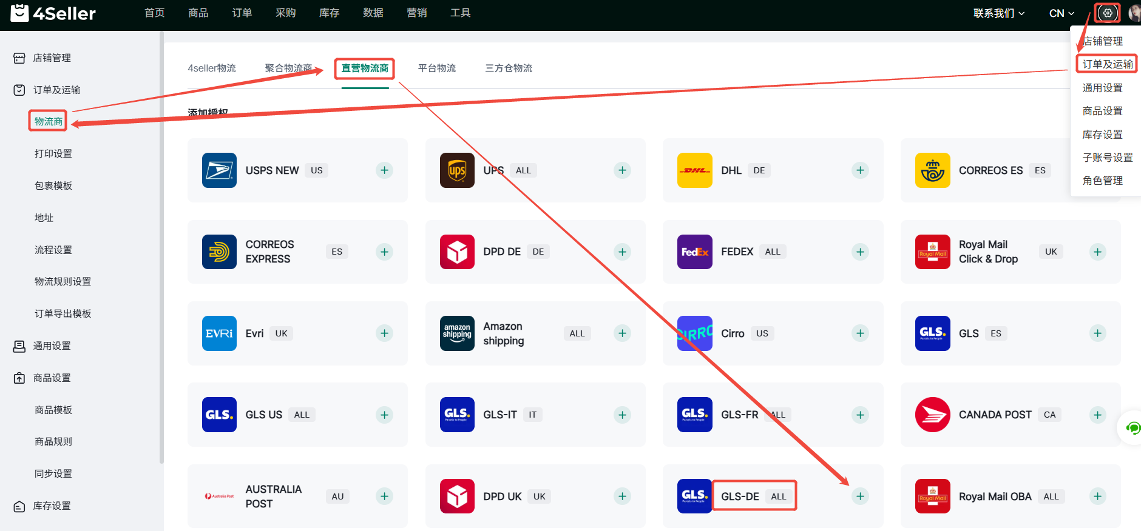Open 打印设置 in the sidebar

point(53,153)
